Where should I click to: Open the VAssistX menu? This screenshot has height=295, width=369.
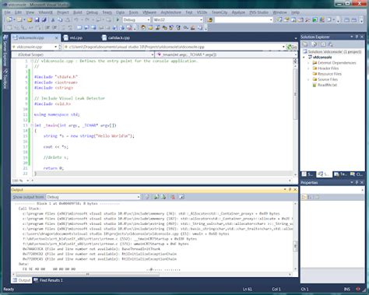45,12
